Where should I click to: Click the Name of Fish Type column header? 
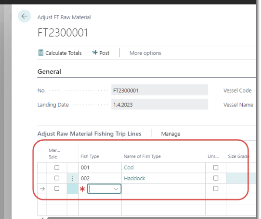click(x=142, y=156)
